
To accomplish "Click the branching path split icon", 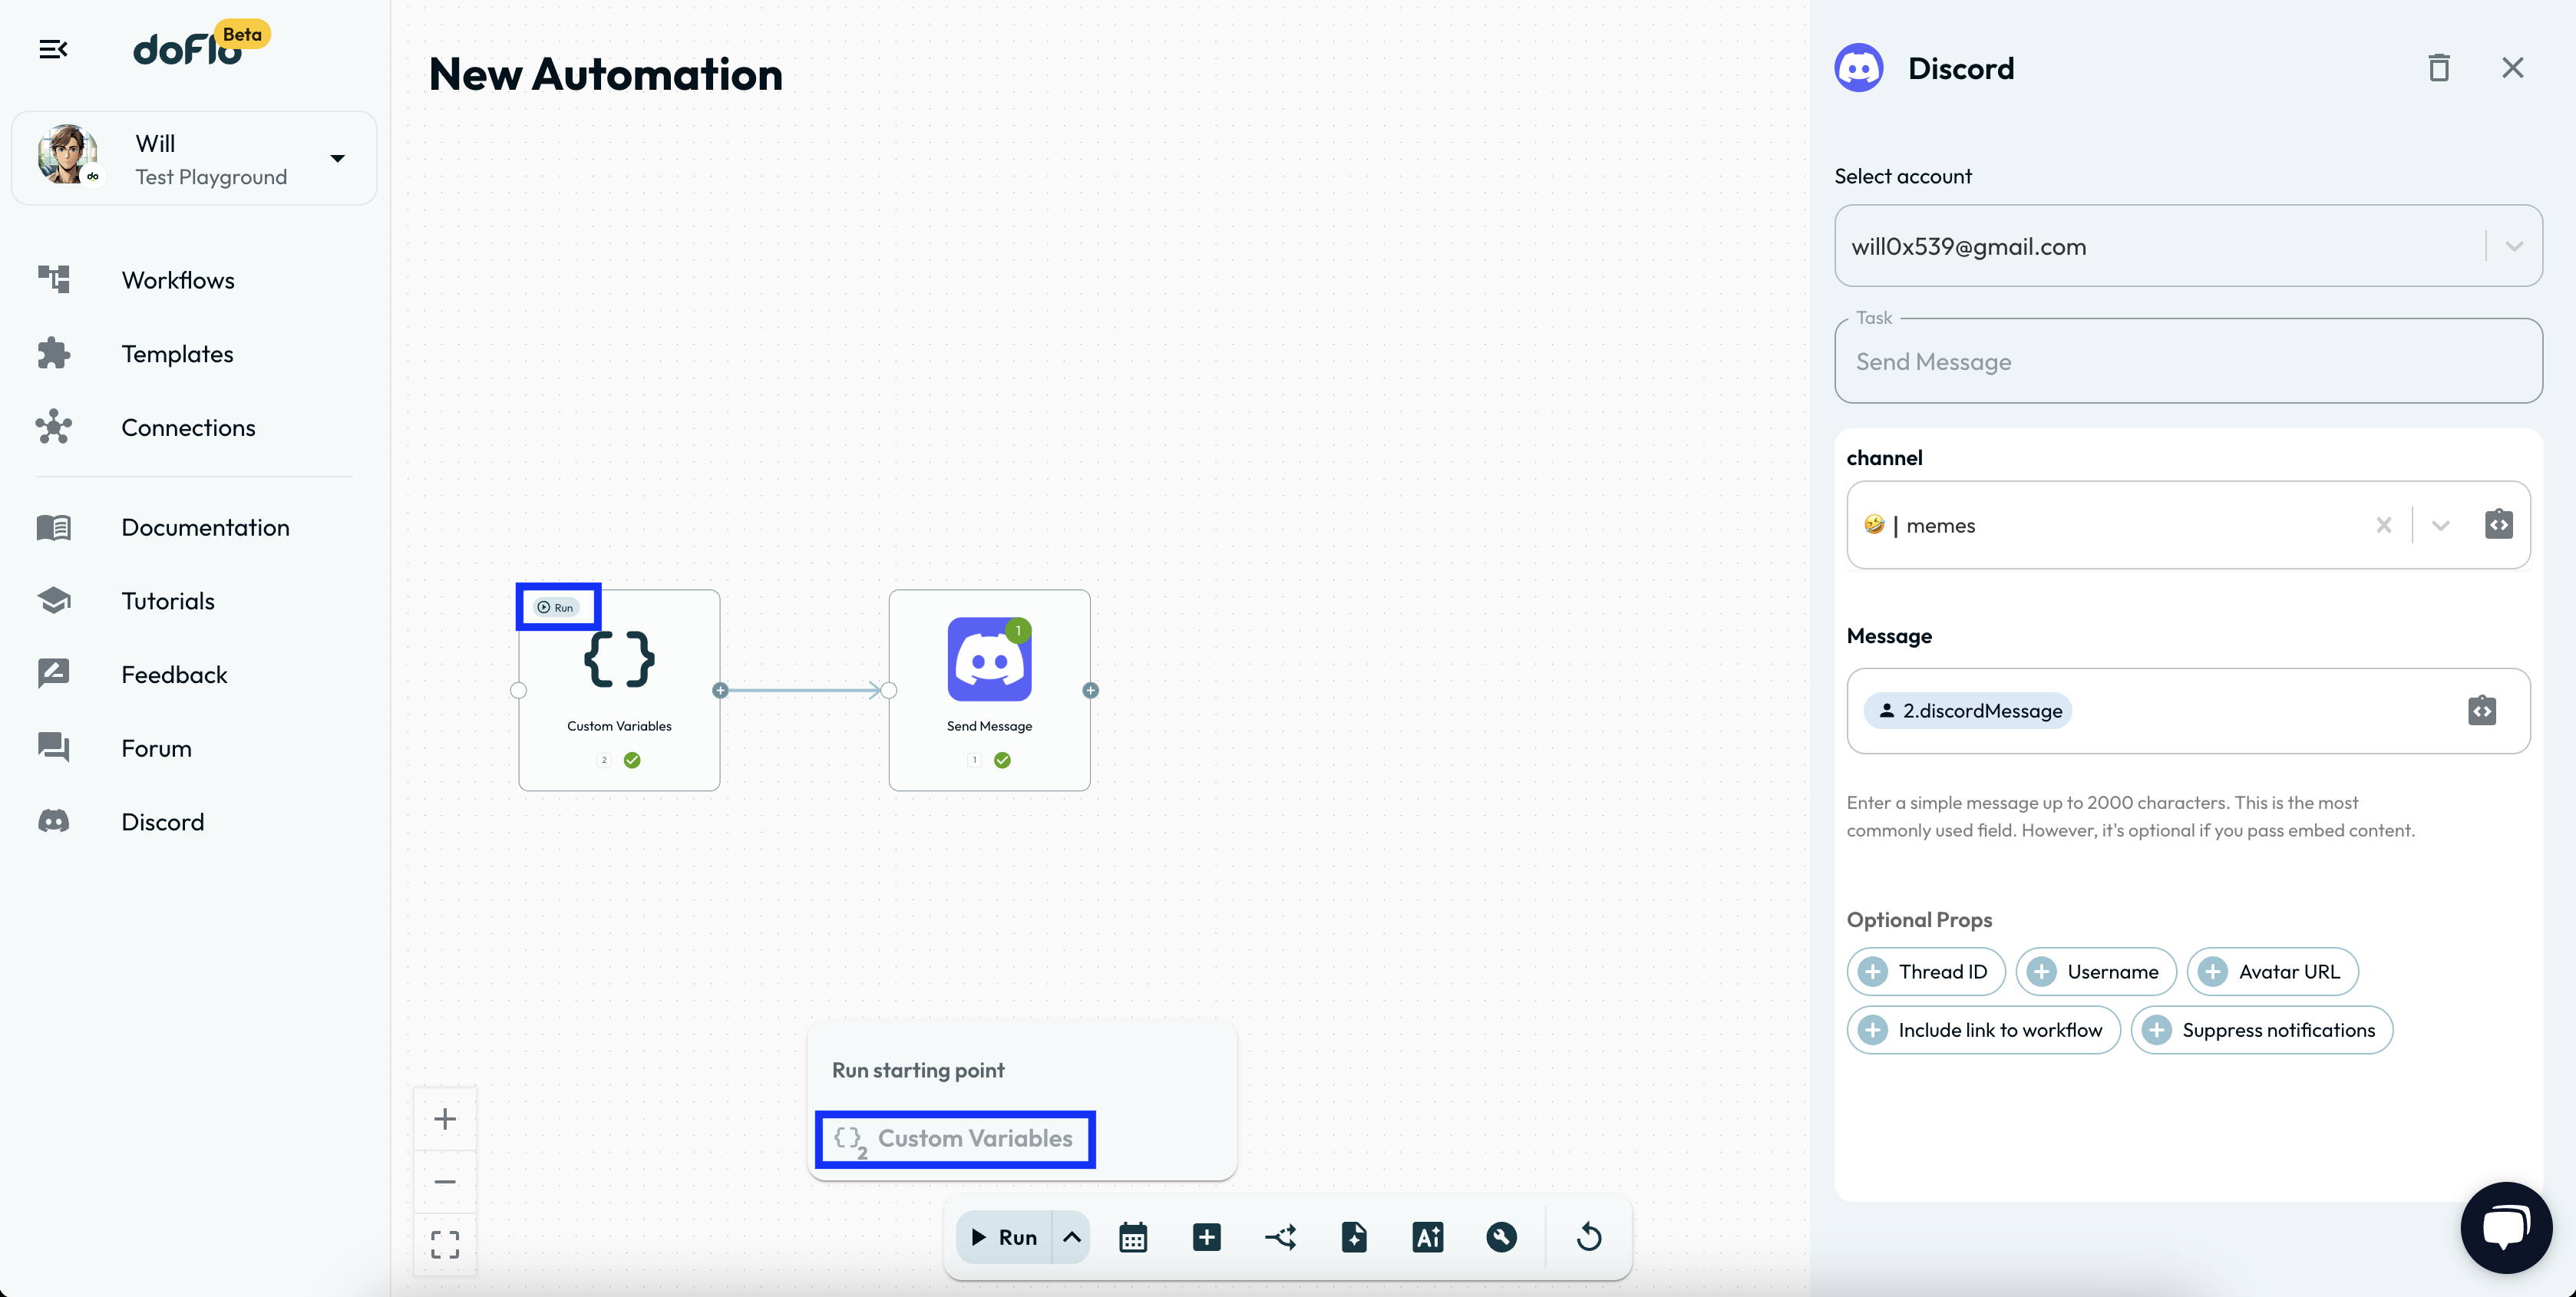I will (x=1280, y=1237).
